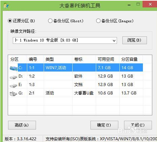Select the D: partition row label
Viewport: 157px width, 142px height.
pyautogui.click(x=21, y=76)
